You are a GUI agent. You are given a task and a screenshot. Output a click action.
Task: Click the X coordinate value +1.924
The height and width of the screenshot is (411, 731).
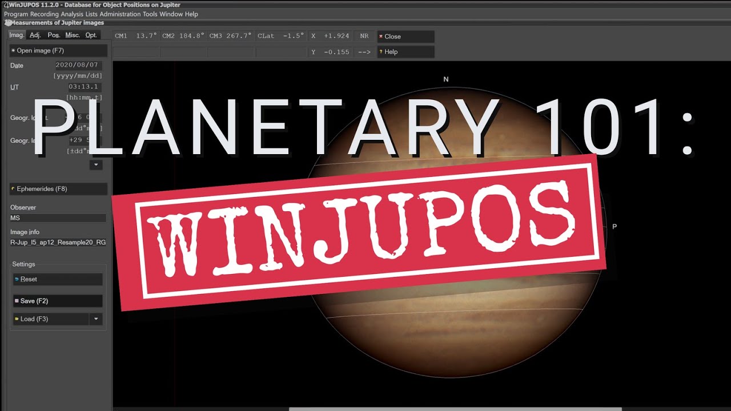pos(336,36)
